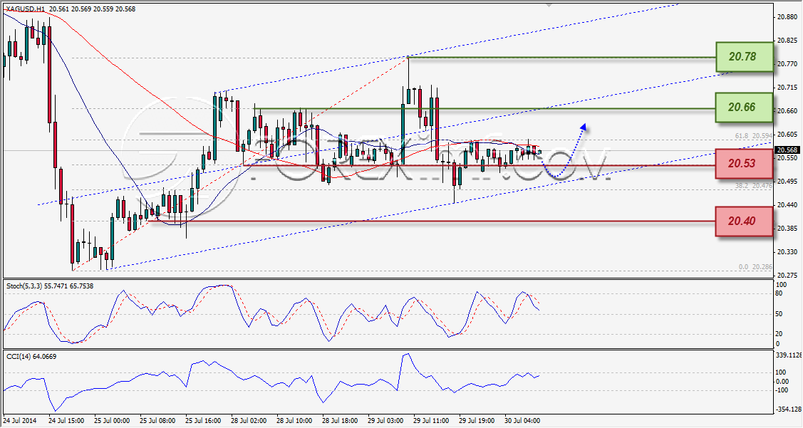Click the 20.825 price axis value
The width and height of the screenshot is (803, 428).
click(787, 41)
